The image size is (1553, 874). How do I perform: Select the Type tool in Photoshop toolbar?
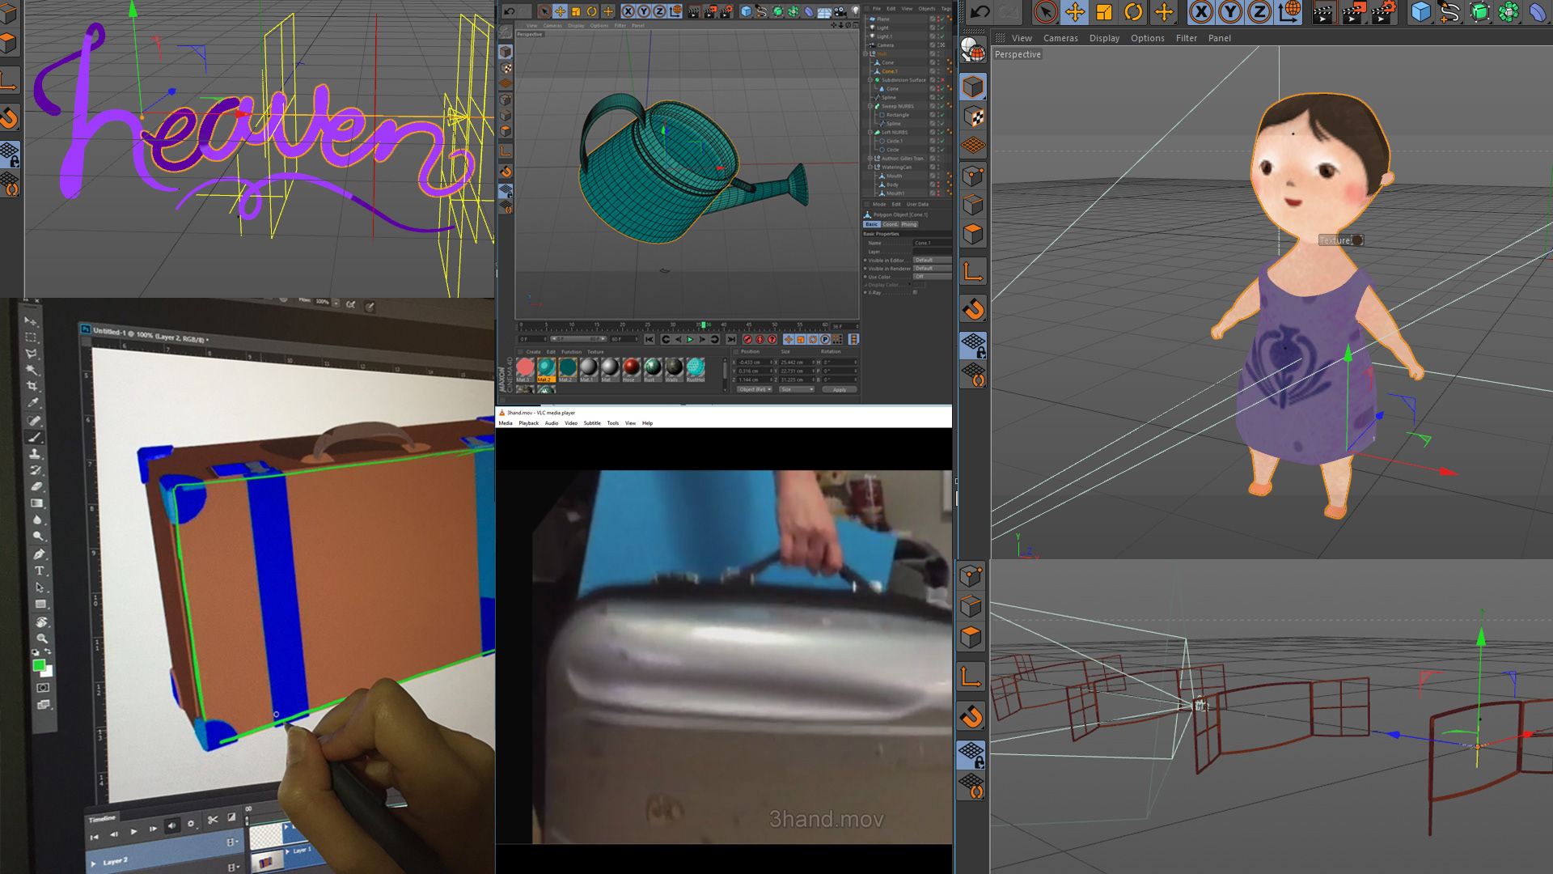tap(39, 571)
